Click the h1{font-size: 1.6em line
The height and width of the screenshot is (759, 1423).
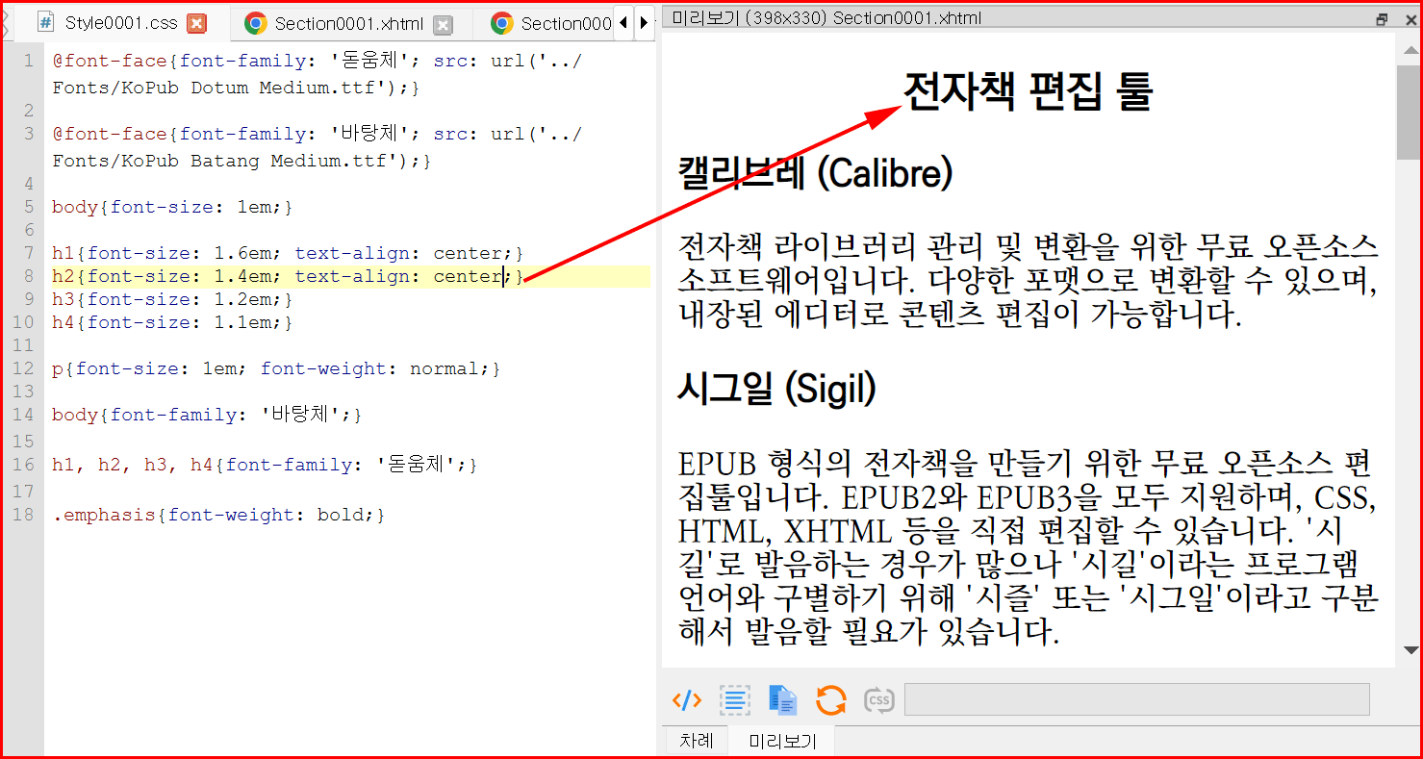pyautogui.click(x=288, y=253)
